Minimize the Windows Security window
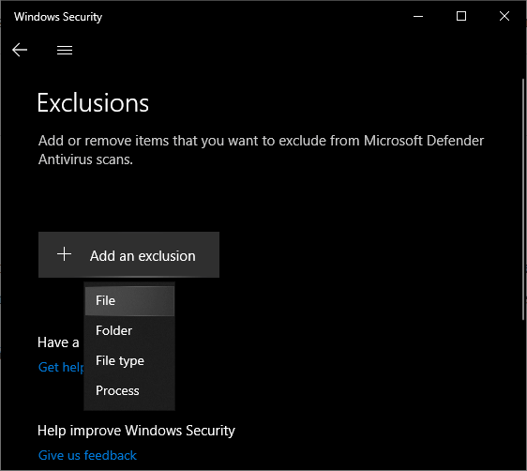527x471 pixels. (418, 16)
